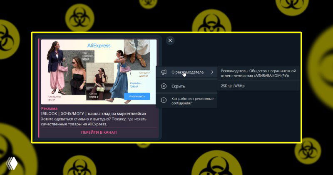The image size is (333, 175).
Task: Click the white logo in bottom-left corner
Action: (x=12, y=163)
